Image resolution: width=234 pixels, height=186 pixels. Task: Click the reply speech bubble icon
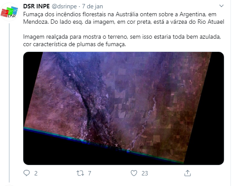(27, 173)
